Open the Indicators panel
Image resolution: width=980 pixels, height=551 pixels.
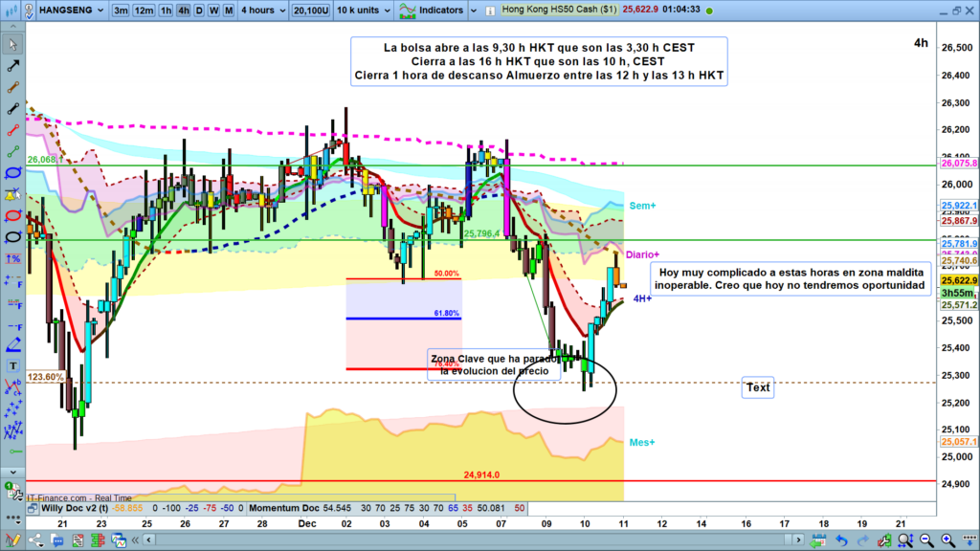tap(433, 11)
